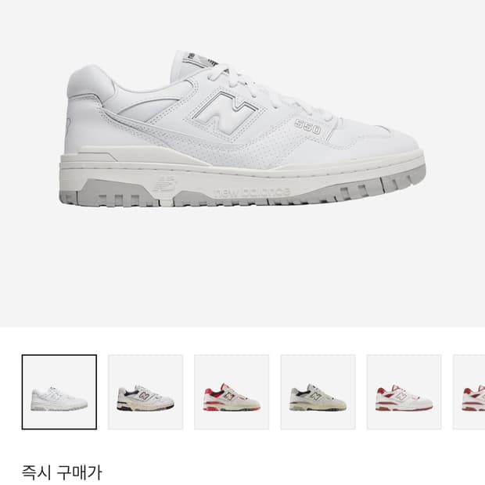The image size is (485, 485).
Task: Pick the thumbnail with bright red collar and sole
Action: 232,392
